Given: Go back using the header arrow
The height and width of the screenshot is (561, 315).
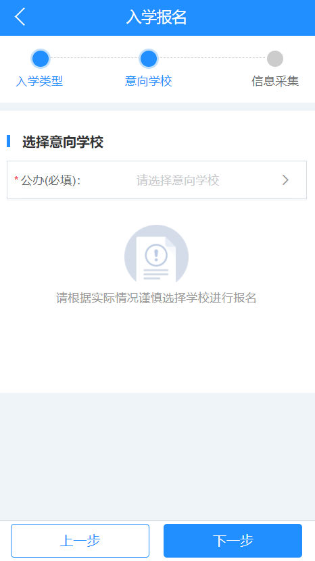Looking at the screenshot, I should coord(20,17).
